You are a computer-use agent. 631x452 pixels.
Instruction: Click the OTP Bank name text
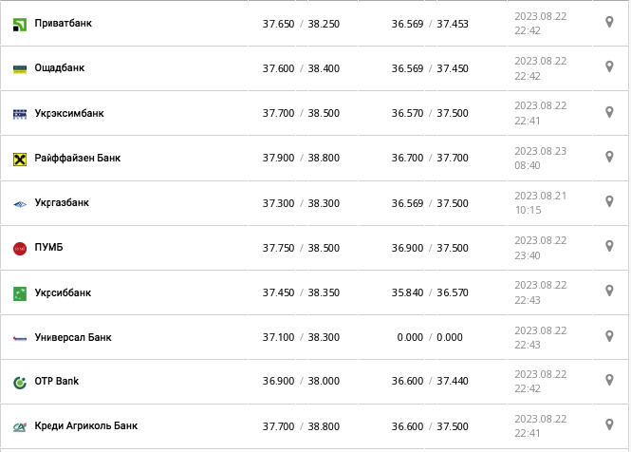(56, 382)
